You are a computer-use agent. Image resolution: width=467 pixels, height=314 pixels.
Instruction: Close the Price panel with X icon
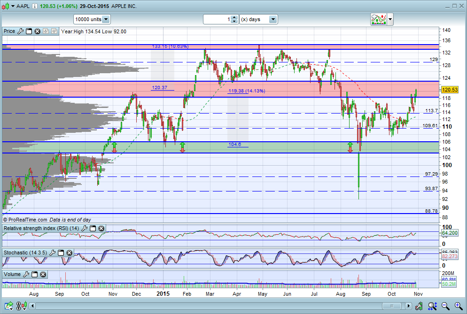click(37, 31)
